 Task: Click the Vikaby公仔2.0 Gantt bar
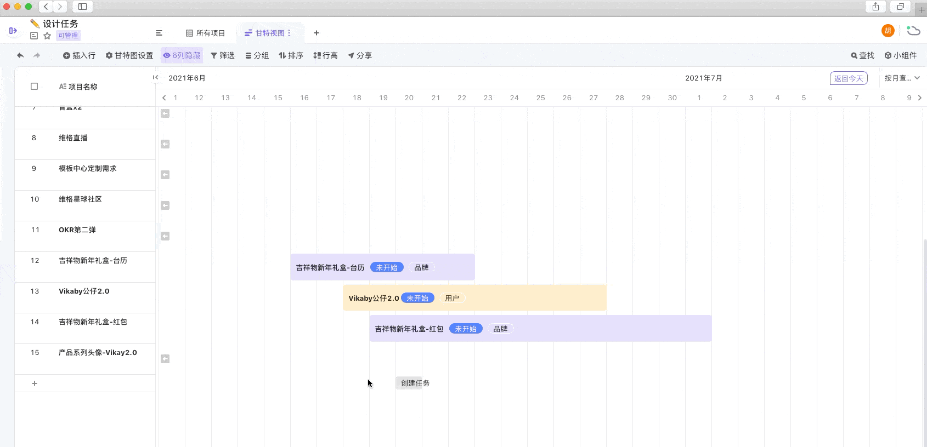click(x=475, y=298)
